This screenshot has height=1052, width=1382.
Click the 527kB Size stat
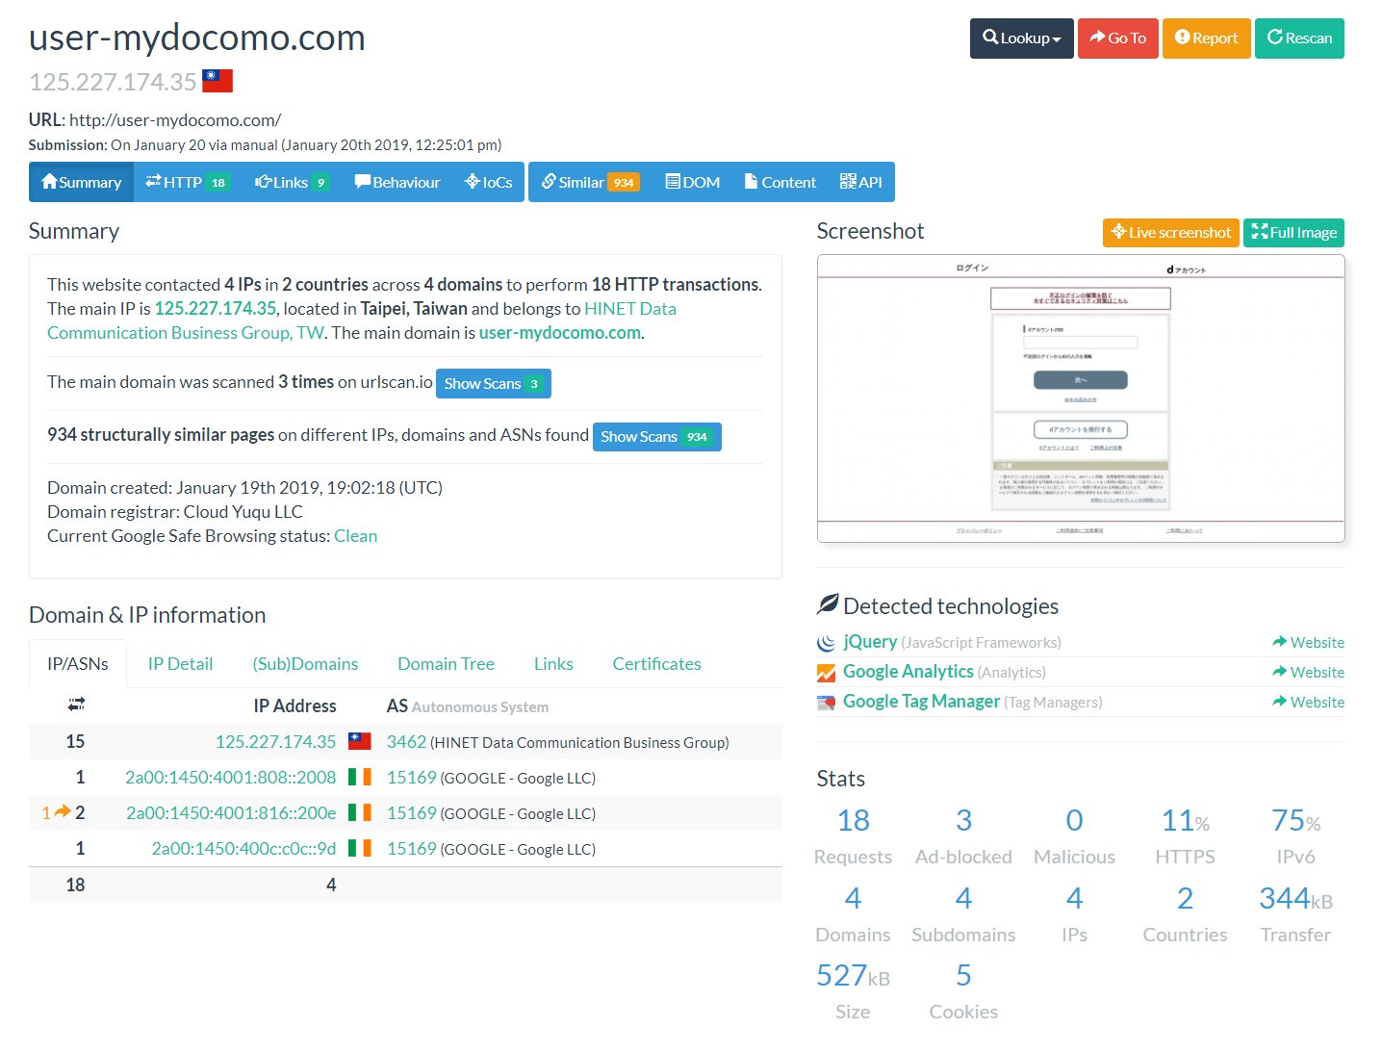[853, 991]
